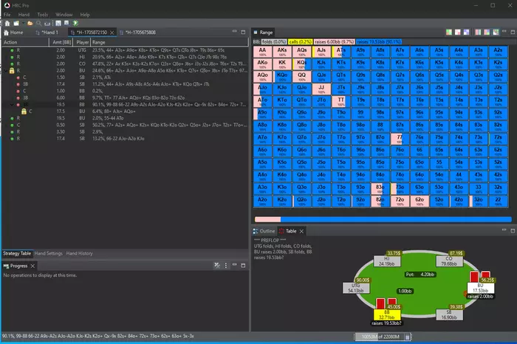Click lock icon on BU R 2.00 row

12,71
